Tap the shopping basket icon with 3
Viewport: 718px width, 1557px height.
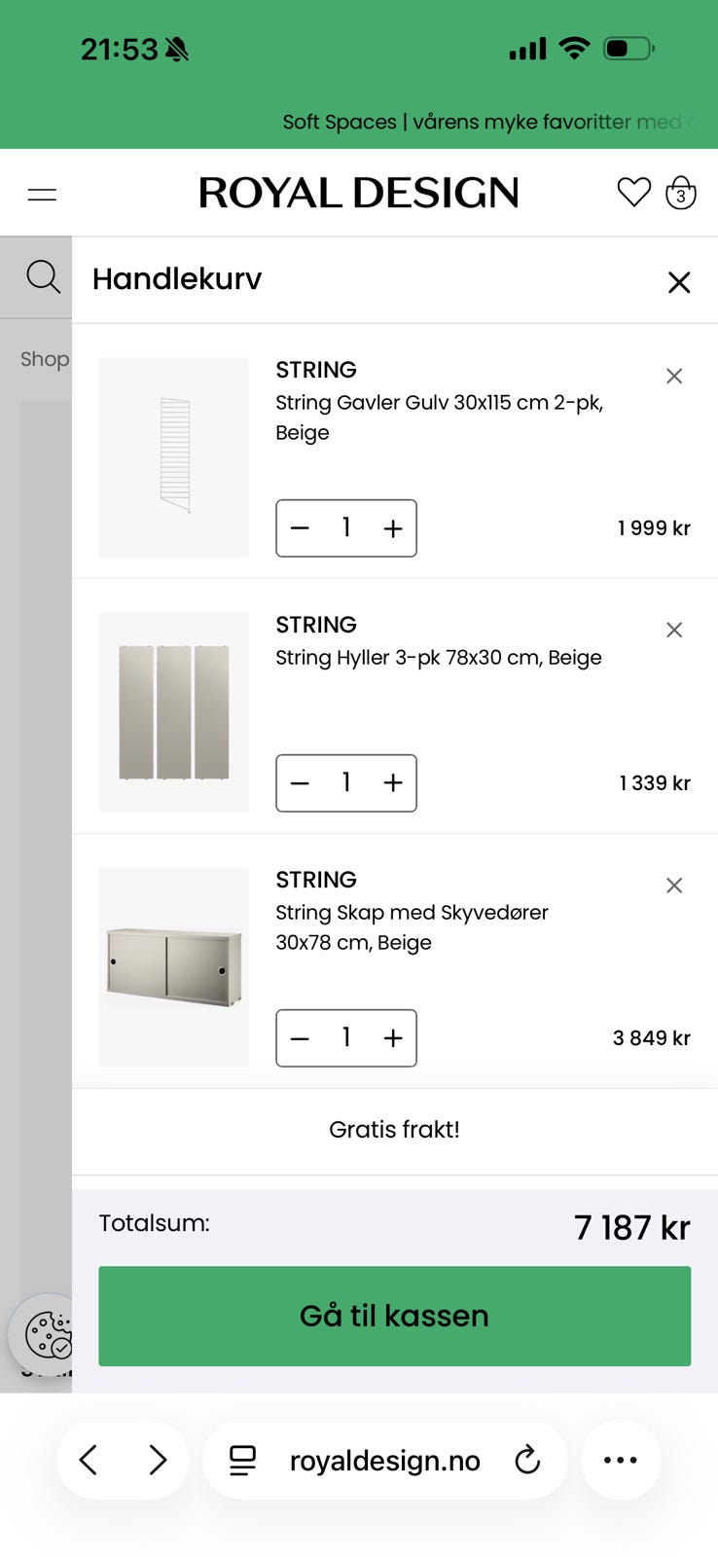[x=681, y=193]
